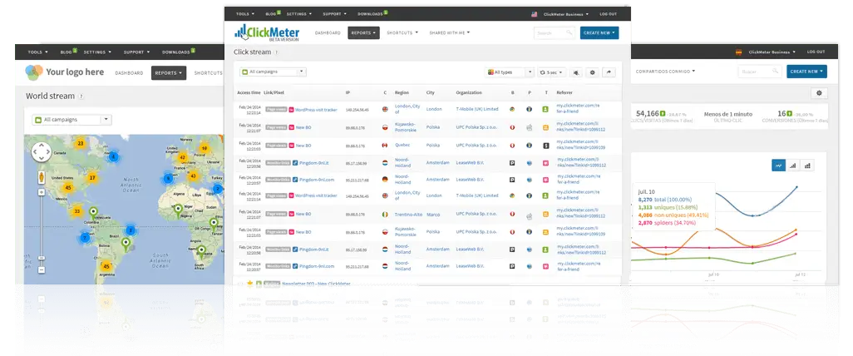Click the US flag icon in Click stream top bar
This screenshot has height=356, width=853.
[535, 14]
